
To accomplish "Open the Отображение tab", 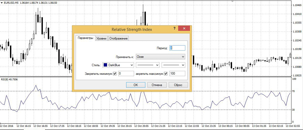I will click(x=118, y=38).
